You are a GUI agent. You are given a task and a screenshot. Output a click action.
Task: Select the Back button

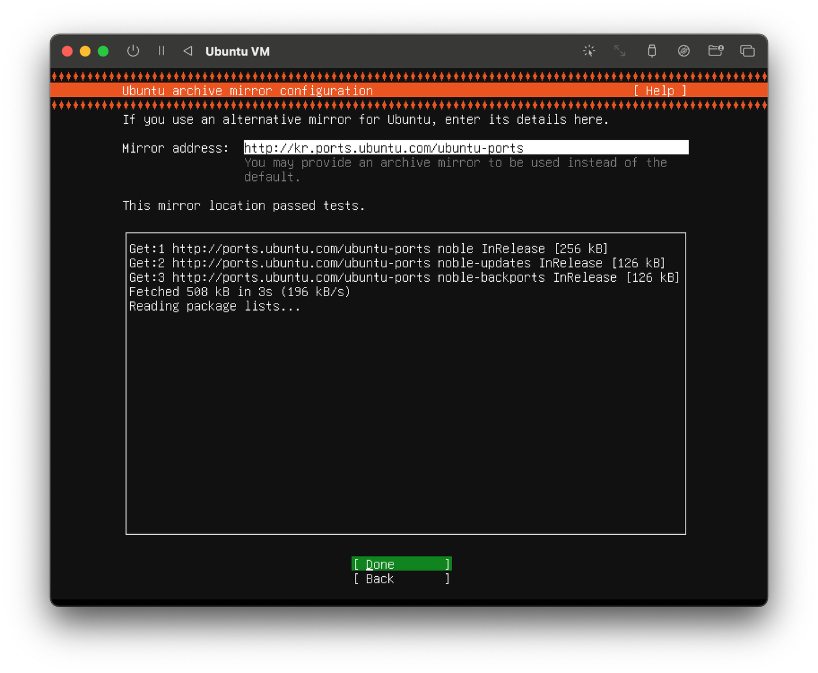[402, 579]
